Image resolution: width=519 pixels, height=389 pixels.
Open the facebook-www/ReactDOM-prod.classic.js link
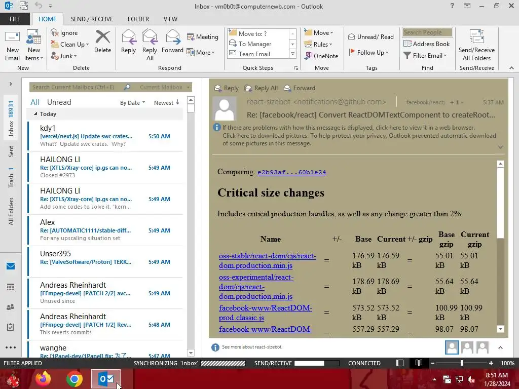(266, 313)
